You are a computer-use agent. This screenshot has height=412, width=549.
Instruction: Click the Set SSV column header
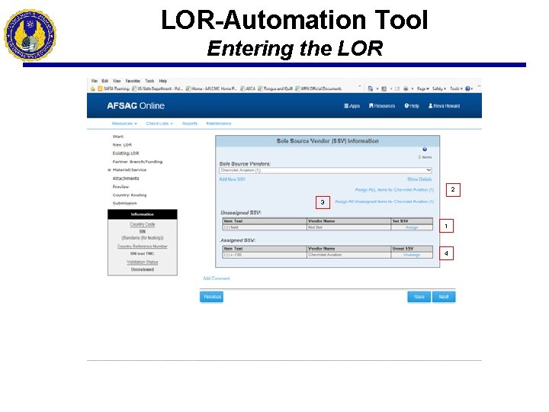tap(412, 221)
